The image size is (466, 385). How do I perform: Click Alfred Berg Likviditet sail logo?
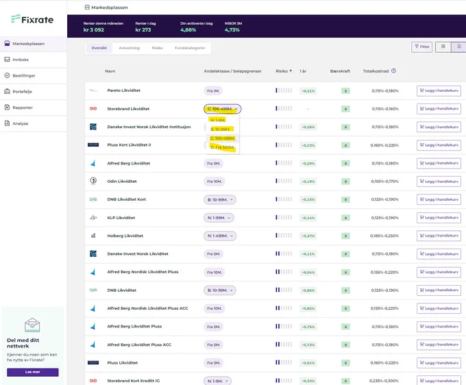click(93, 164)
